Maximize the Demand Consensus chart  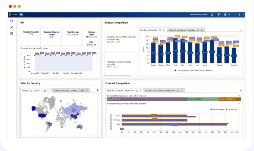pos(164,30)
